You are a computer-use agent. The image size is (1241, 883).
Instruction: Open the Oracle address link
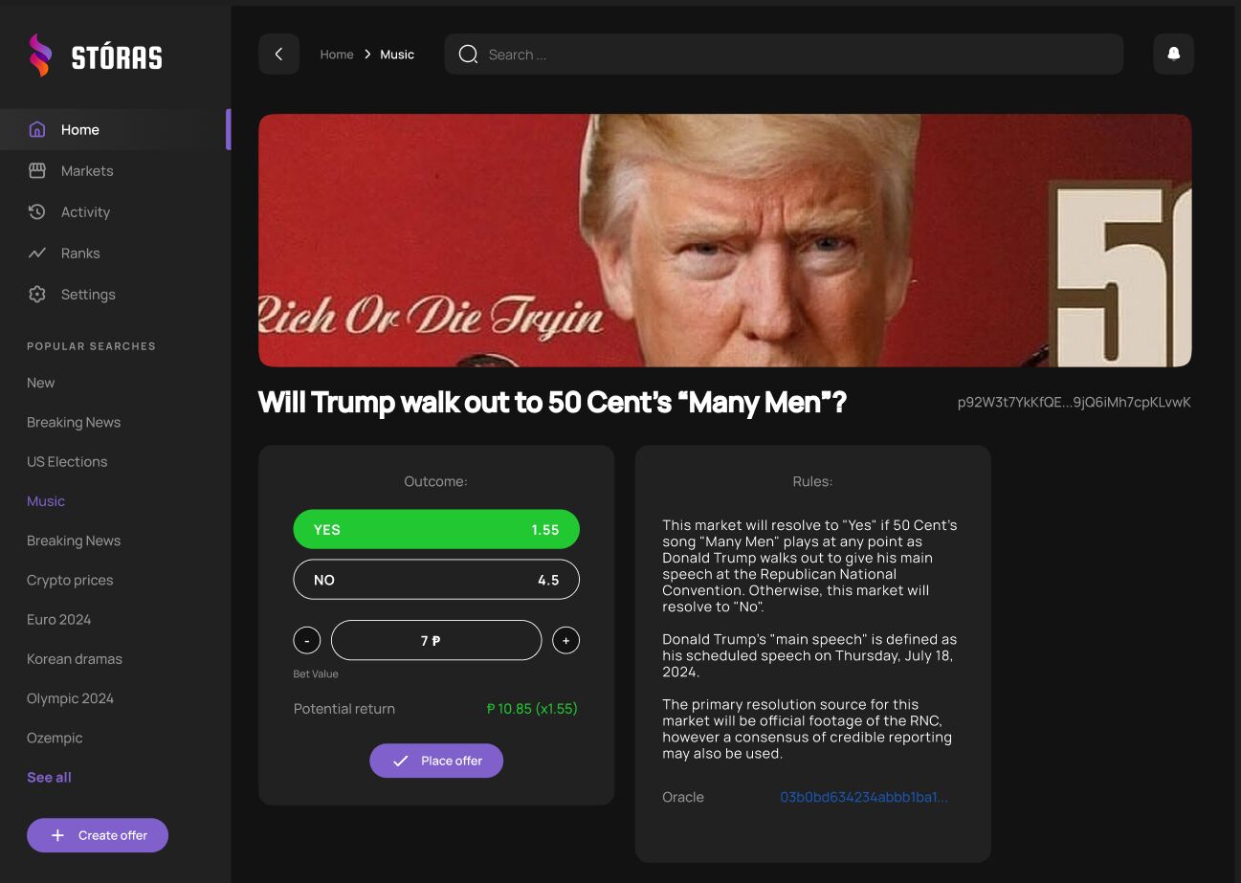(x=864, y=797)
